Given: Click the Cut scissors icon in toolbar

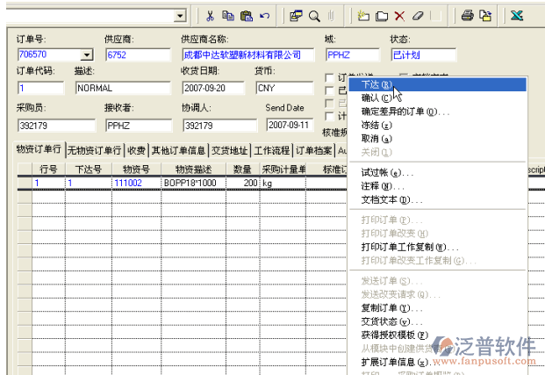Looking at the screenshot, I should coord(211,16).
